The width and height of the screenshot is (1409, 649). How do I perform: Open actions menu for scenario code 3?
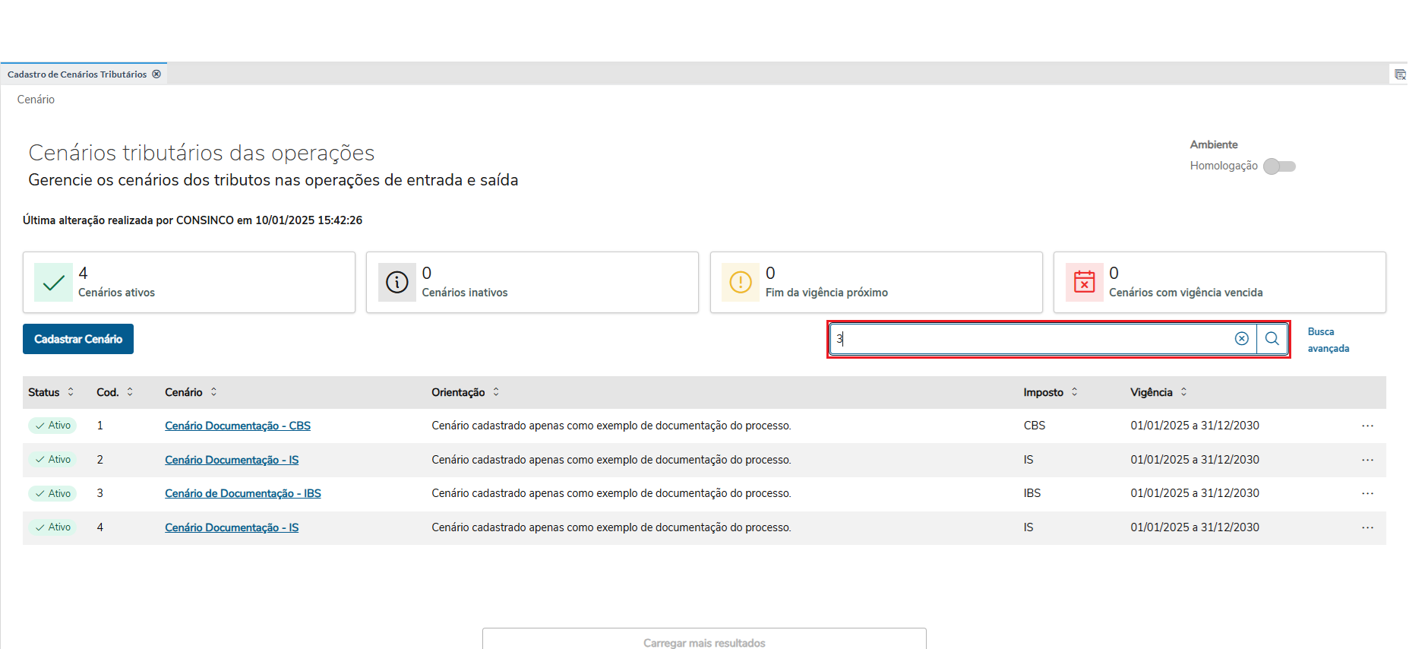[1367, 494]
